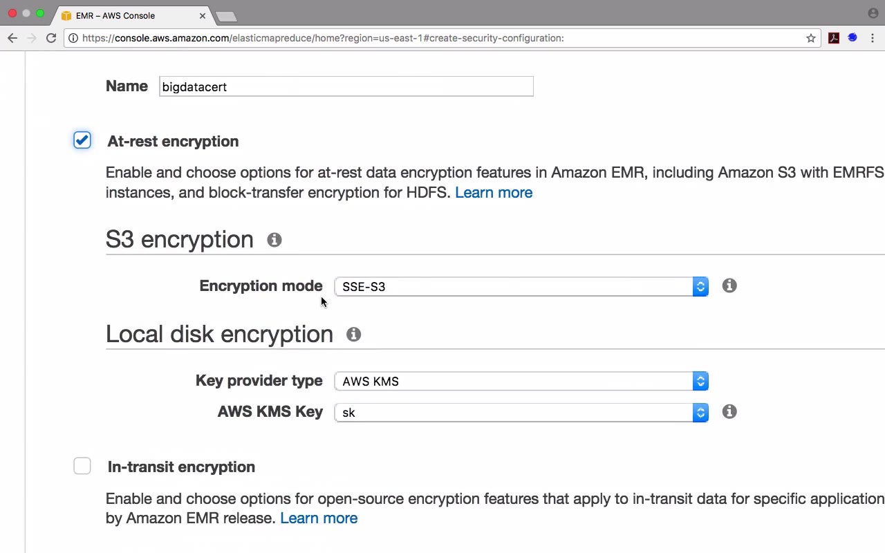Go back to the previous page
The image size is (885, 553).
12,38
